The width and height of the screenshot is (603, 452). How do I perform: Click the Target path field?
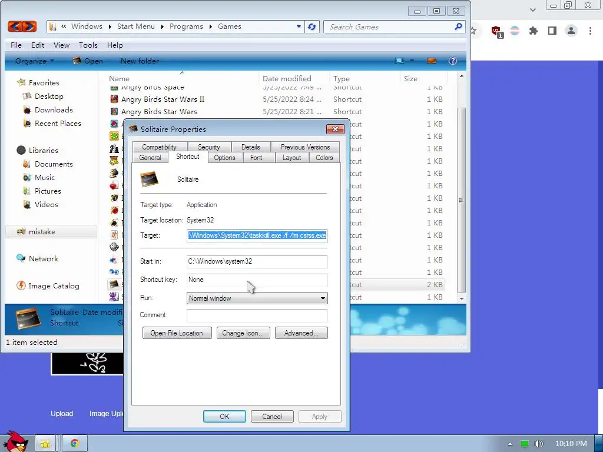pos(257,235)
